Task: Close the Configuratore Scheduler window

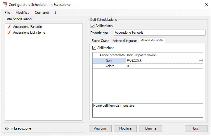Action: tap(204, 5)
